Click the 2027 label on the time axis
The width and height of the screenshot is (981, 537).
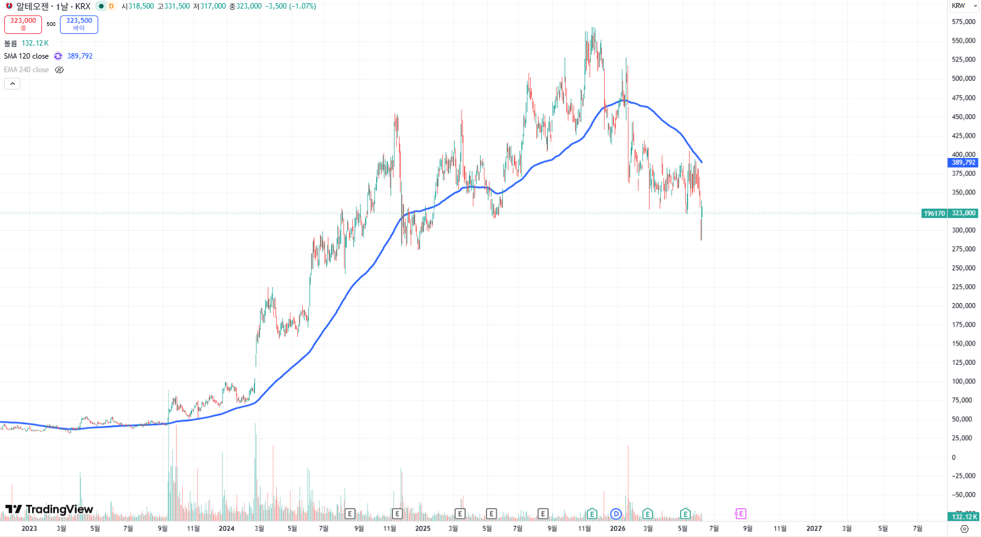(814, 528)
